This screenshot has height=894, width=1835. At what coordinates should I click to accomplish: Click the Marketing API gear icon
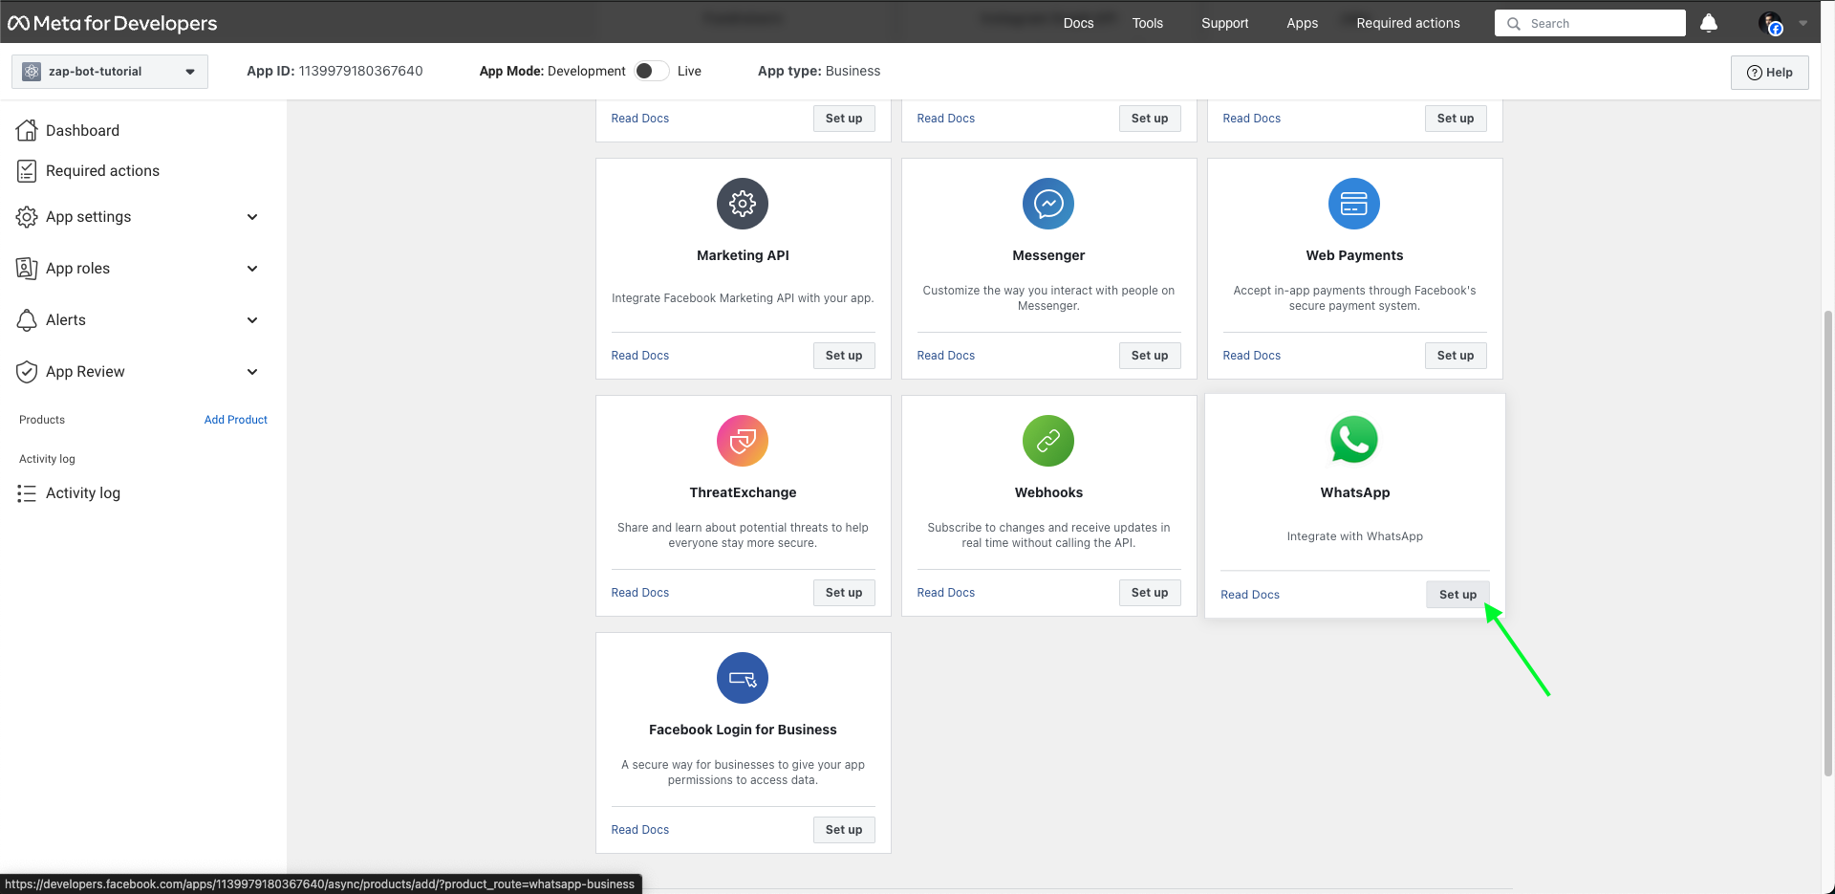tap(743, 204)
